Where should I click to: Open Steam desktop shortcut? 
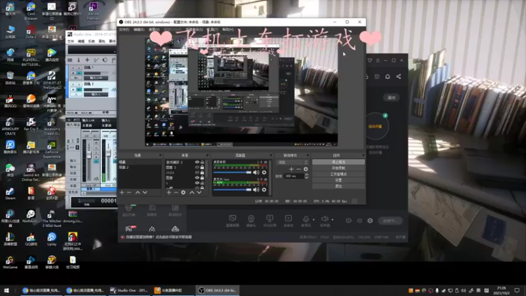coord(10,193)
